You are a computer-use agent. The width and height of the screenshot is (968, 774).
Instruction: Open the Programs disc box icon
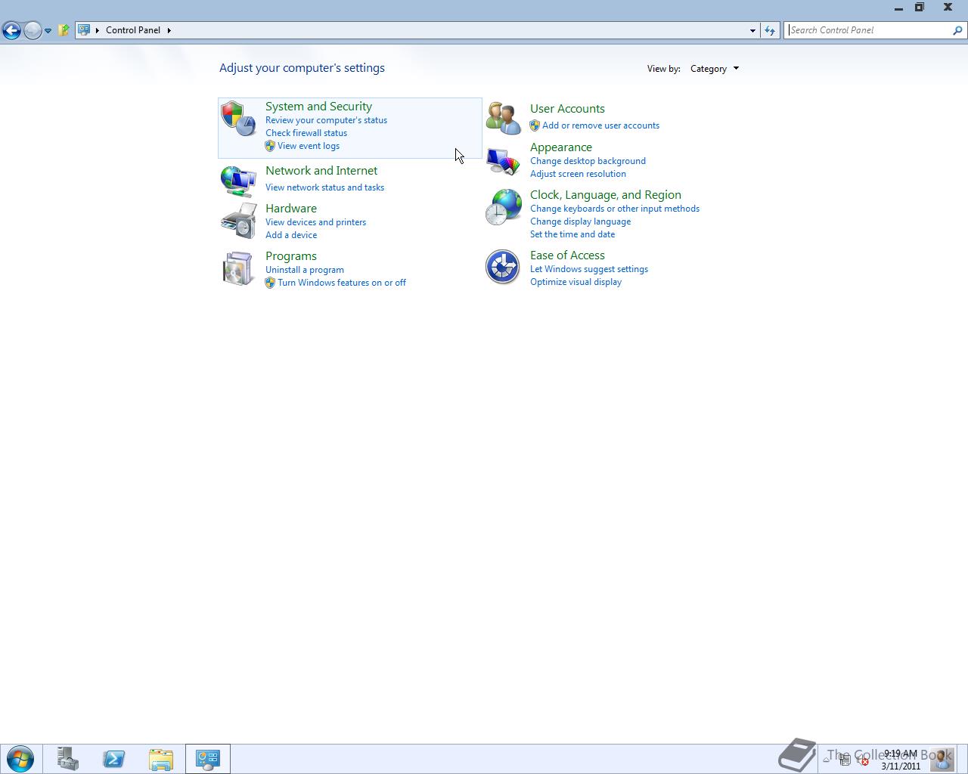[x=238, y=268]
